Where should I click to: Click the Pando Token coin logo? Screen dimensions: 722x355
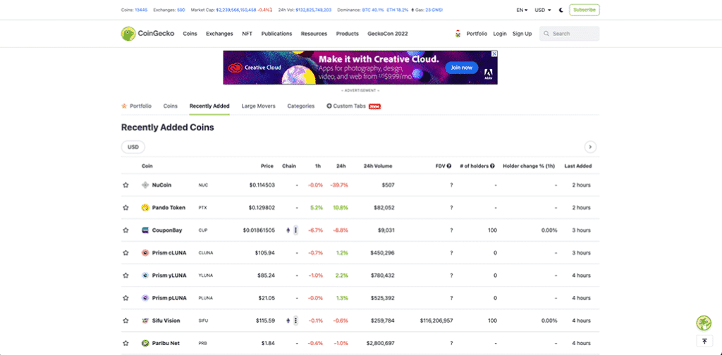pos(145,207)
